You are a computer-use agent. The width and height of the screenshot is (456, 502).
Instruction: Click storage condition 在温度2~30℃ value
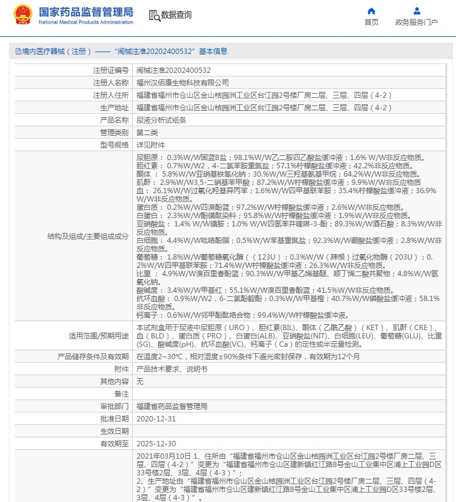coord(248,357)
